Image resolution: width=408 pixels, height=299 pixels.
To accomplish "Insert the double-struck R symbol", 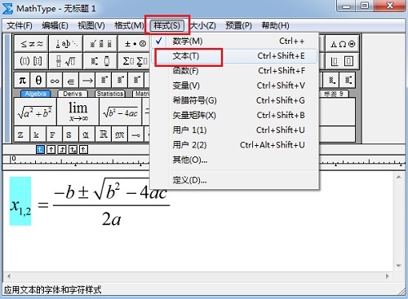I will (x=103, y=134).
